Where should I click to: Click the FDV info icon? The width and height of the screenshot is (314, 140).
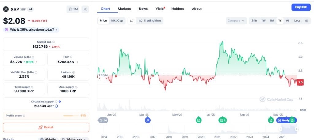[x=71, y=57]
